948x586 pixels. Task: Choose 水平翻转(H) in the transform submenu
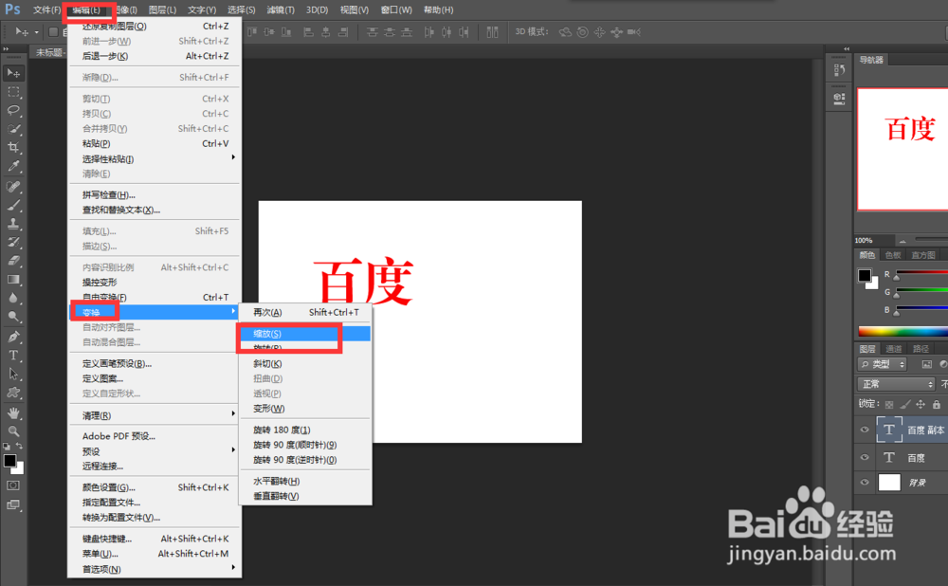click(305, 481)
